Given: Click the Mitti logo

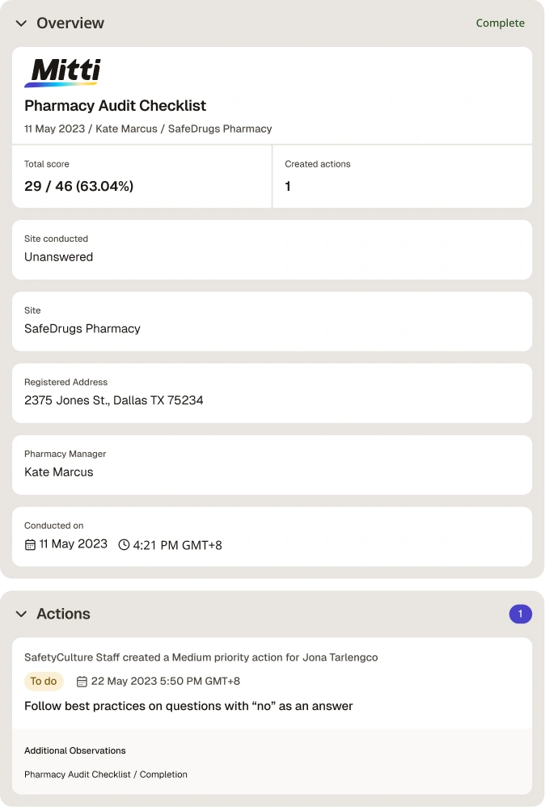Looking at the screenshot, I should 62,73.
